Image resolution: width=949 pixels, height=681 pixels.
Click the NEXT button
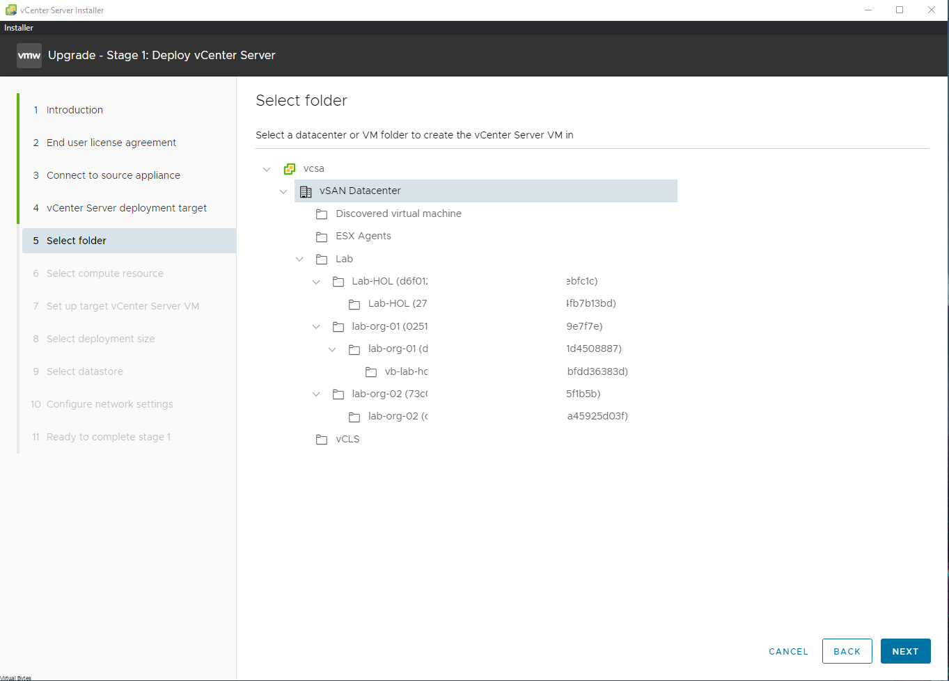point(905,651)
